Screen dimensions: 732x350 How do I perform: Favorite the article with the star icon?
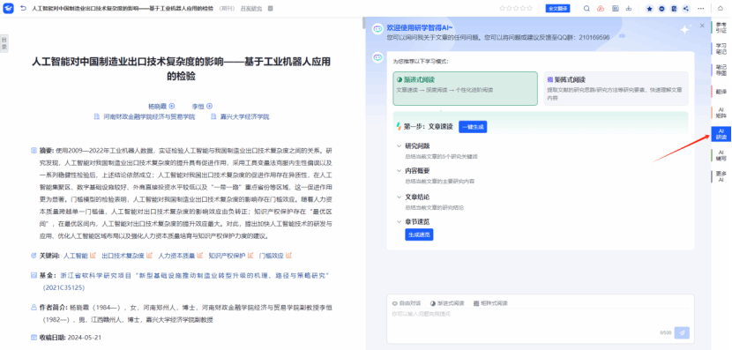[649, 9]
